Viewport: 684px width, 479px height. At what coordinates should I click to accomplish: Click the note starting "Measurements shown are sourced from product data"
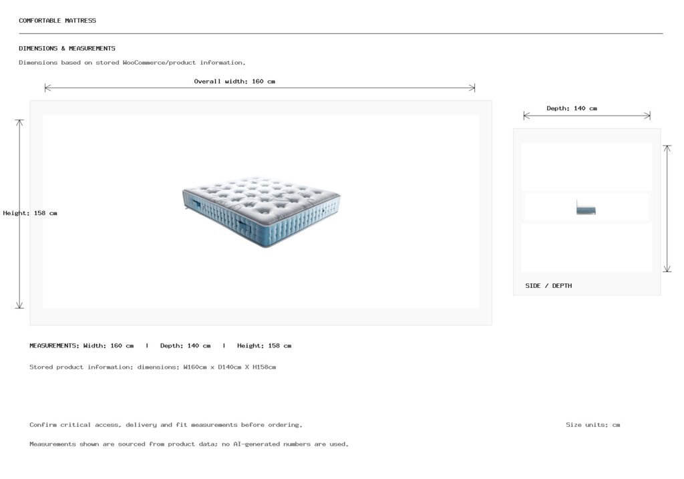[x=189, y=444]
